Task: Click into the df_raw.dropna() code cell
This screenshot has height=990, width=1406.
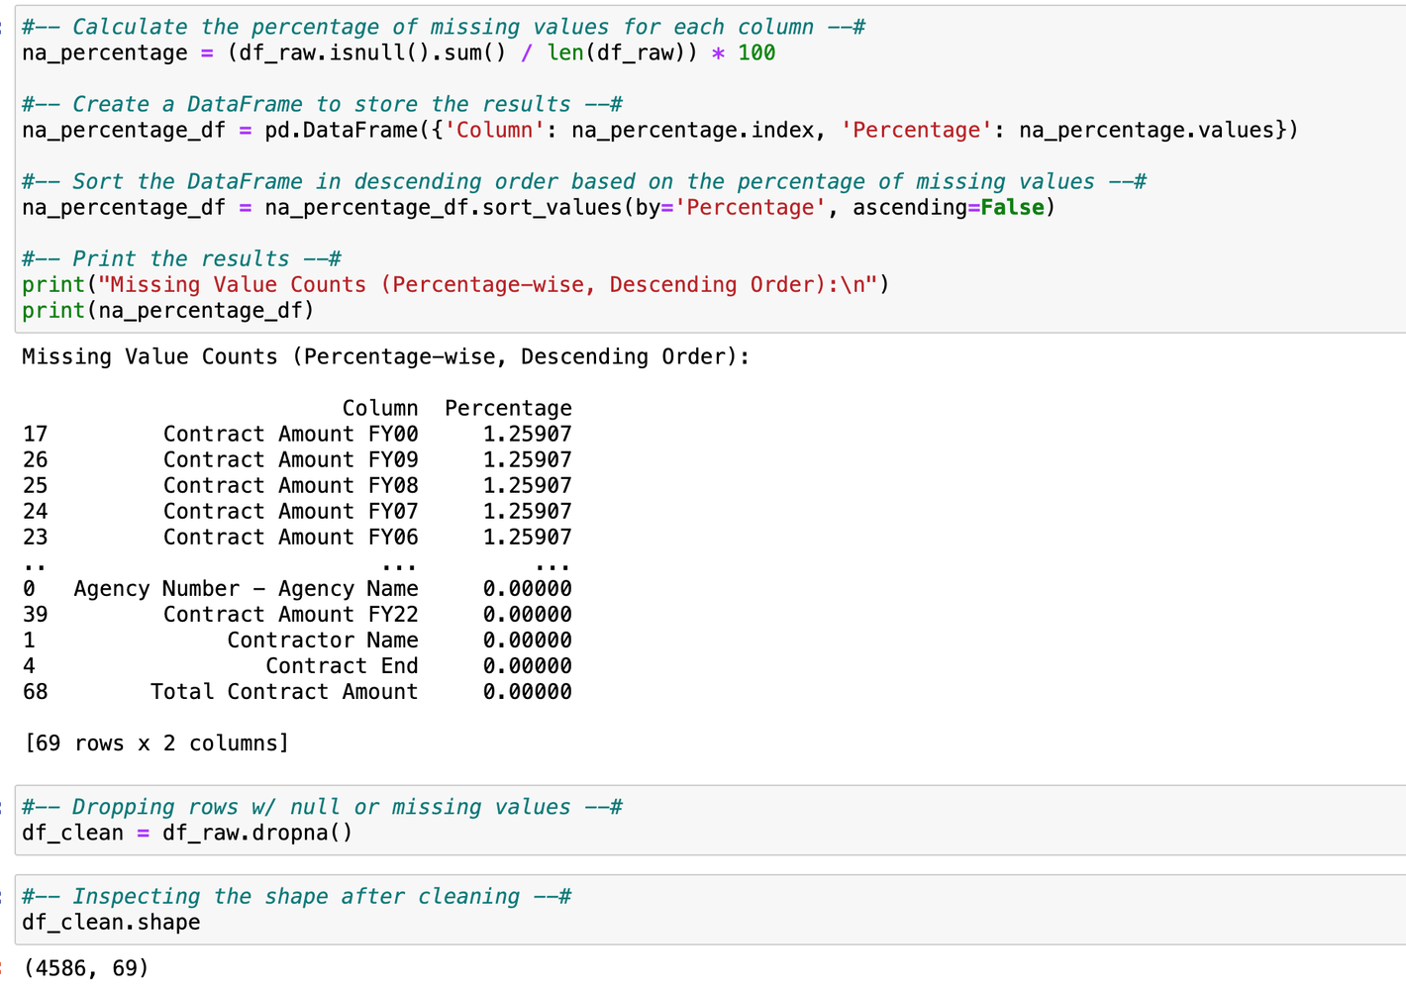Action: (x=257, y=833)
